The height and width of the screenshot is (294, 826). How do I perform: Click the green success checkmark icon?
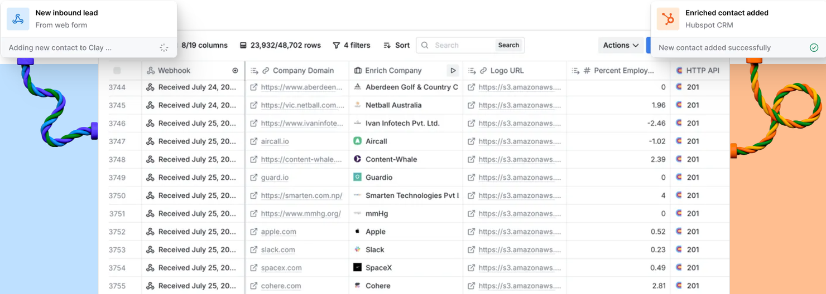(814, 48)
